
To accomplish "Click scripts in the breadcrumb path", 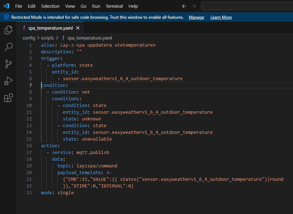I will [47, 38].
